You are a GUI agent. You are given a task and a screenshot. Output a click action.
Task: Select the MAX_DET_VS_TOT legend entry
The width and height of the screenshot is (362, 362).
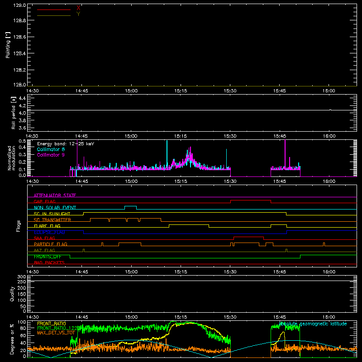56,333
